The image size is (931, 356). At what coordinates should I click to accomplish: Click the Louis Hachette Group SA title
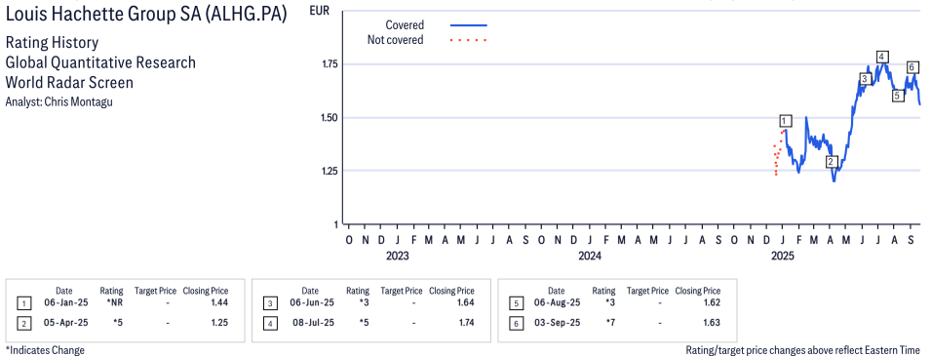pyautogui.click(x=146, y=15)
